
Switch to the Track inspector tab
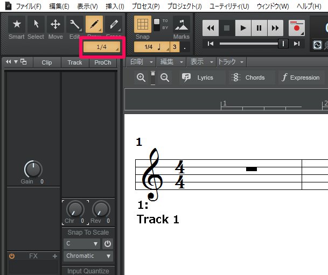tap(75, 62)
